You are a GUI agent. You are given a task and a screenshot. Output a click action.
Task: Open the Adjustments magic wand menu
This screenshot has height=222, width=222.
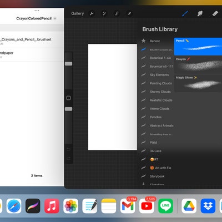[x=104, y=13]
